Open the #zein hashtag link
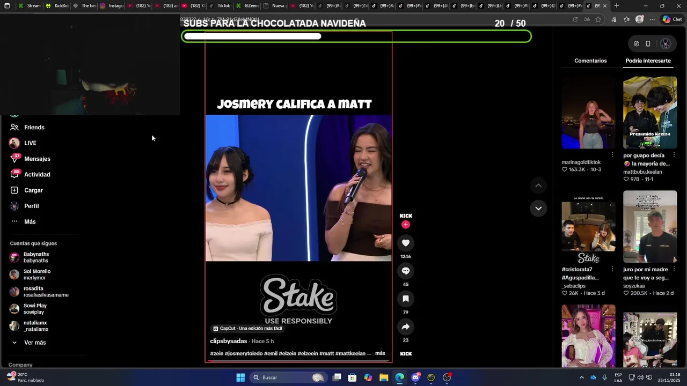The height and width of the screenshot is (386, 687). 217,353
